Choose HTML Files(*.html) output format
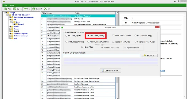This screenshot has height=99, width=187. 66,42
